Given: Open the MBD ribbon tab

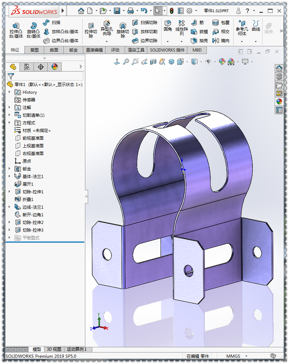Looking at the screenshot, I should point(197,50).
